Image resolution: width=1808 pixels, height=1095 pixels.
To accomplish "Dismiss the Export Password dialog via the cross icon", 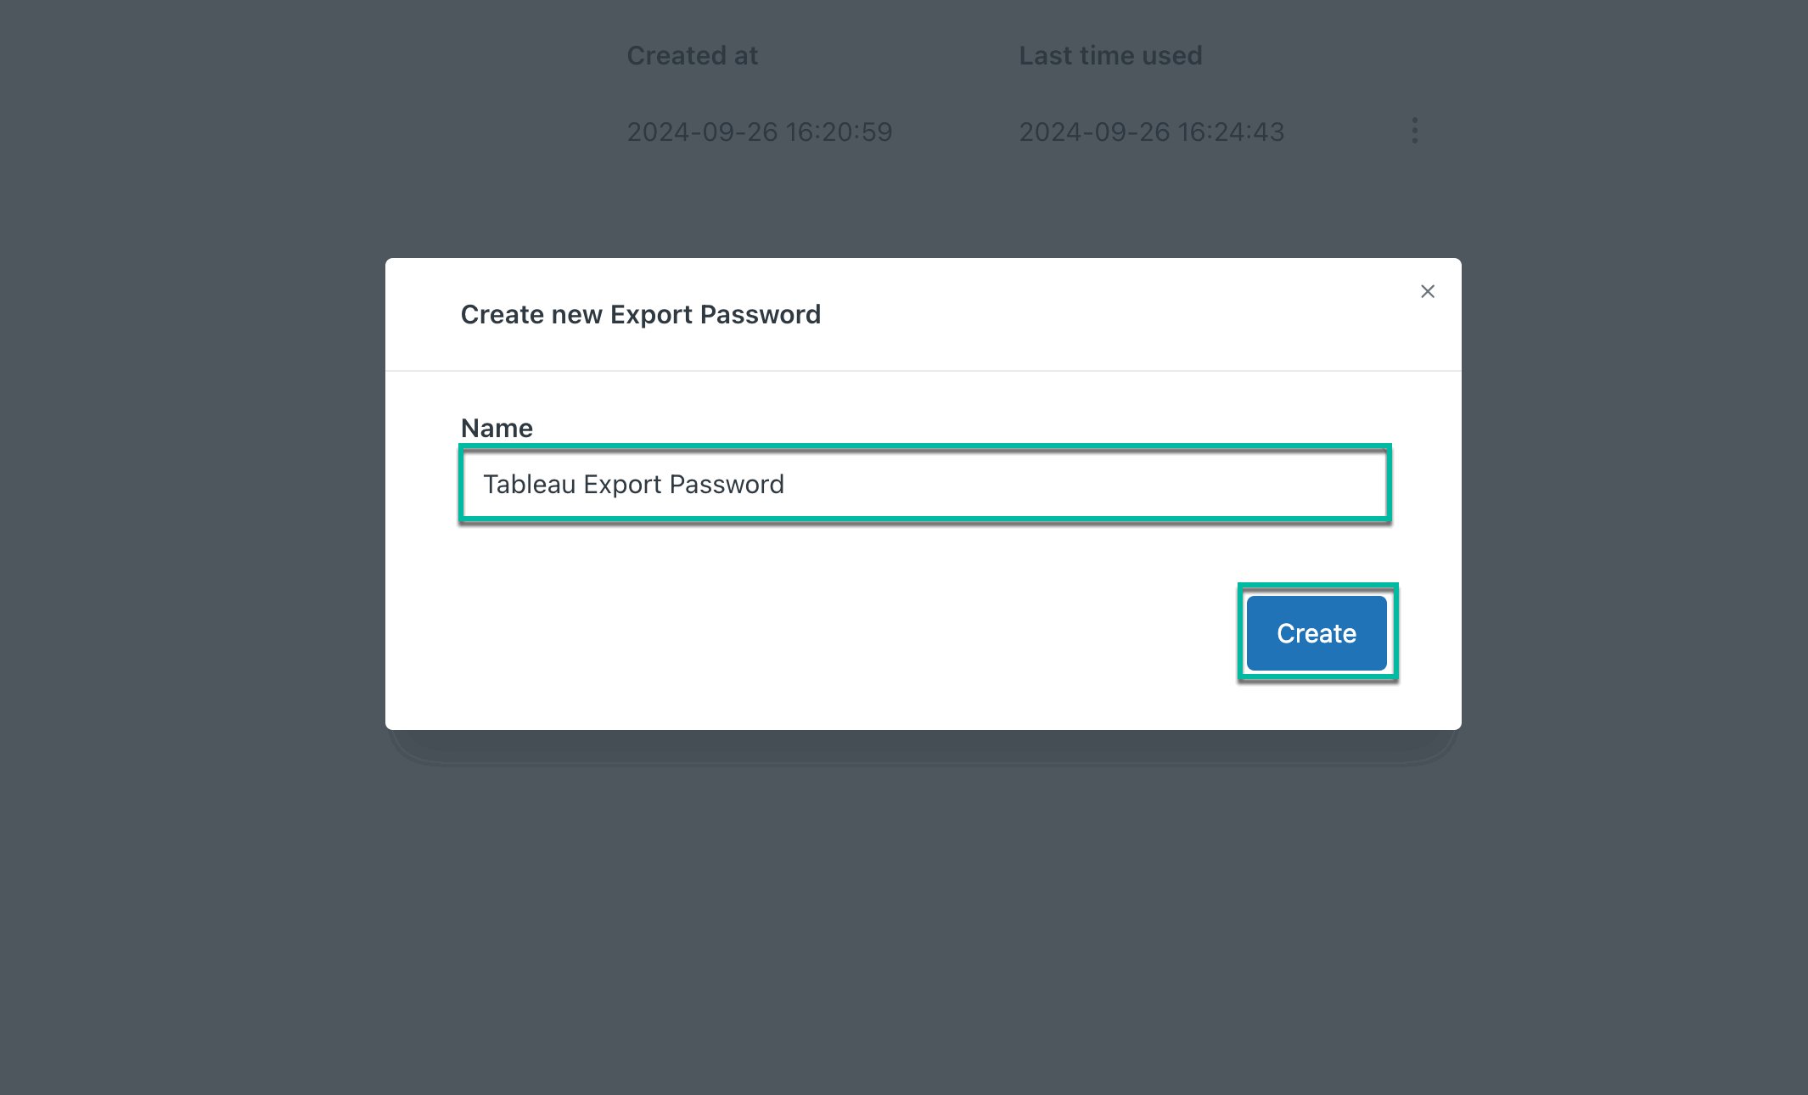I will tap(1427, 291).
